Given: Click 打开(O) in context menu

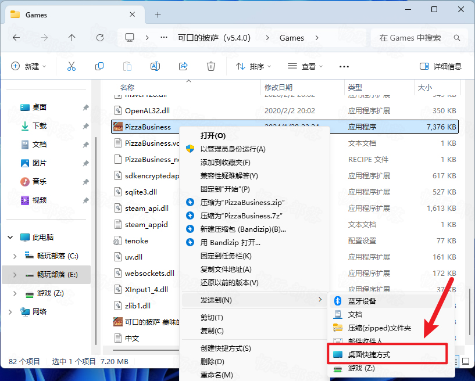Looking at the screenshot, I should coord(255,136).
